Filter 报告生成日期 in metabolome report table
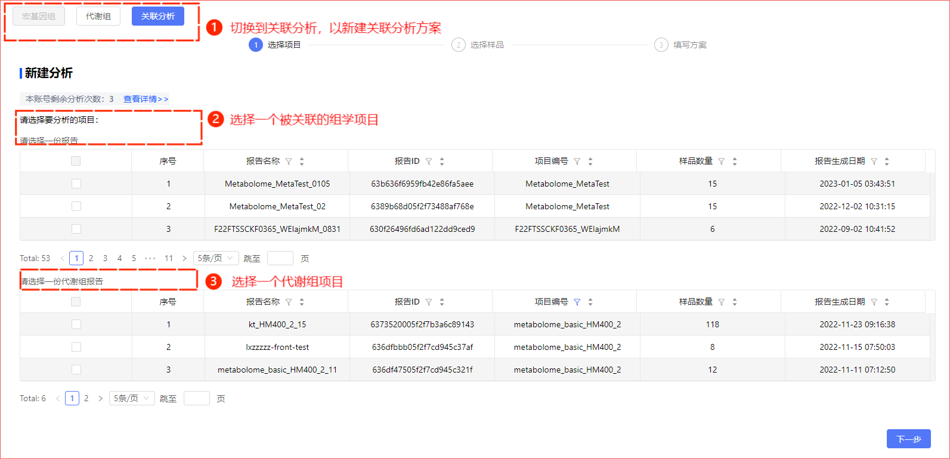The image size is (950, 459). (874, 302)
